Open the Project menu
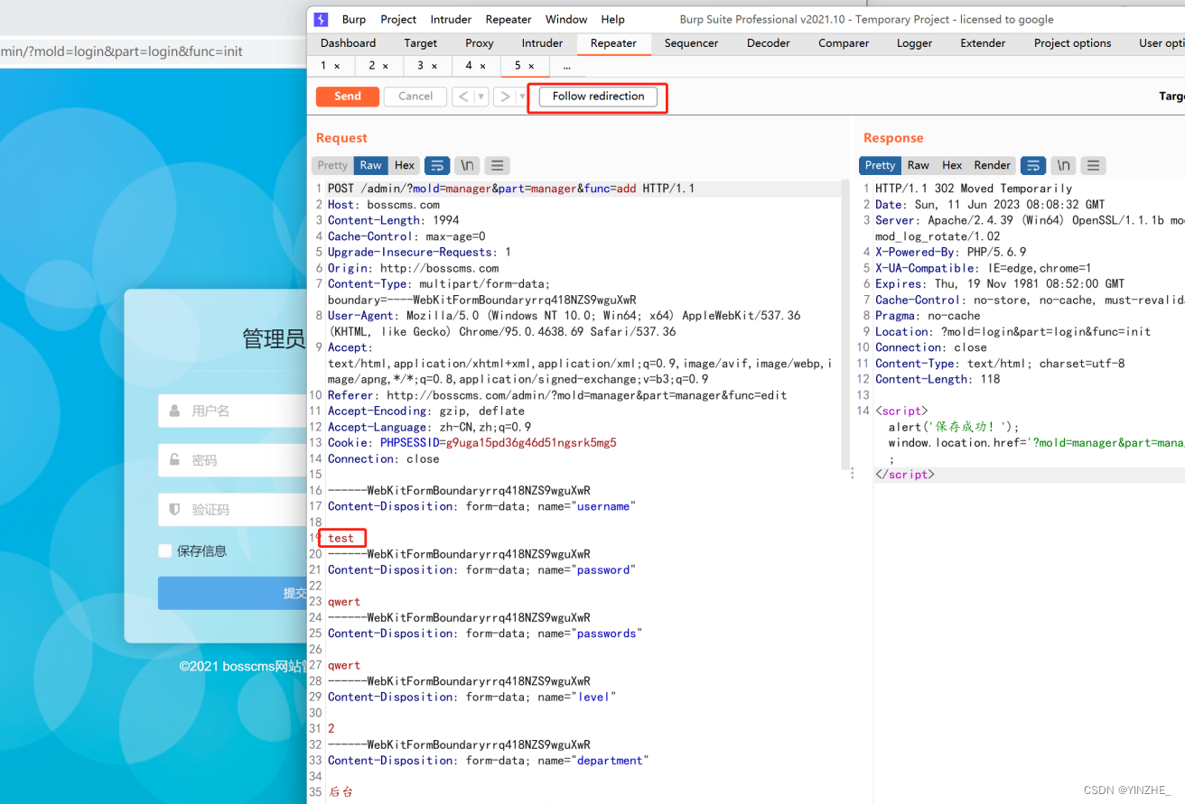Image resolution: width=1185 pixels, height=804 pixels. [x=398, y=19]
